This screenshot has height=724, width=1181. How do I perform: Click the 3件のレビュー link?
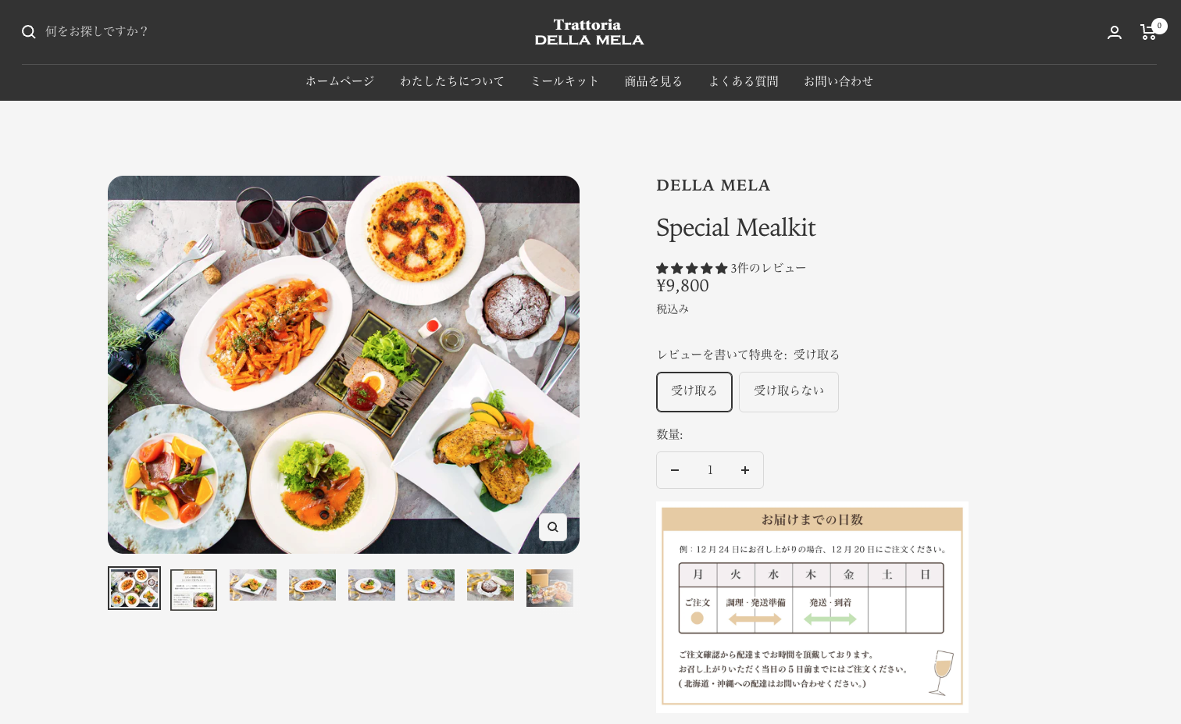[x=769, y=268]
